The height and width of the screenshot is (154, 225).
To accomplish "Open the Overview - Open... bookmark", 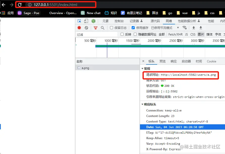I will click(x=63, y=13).
